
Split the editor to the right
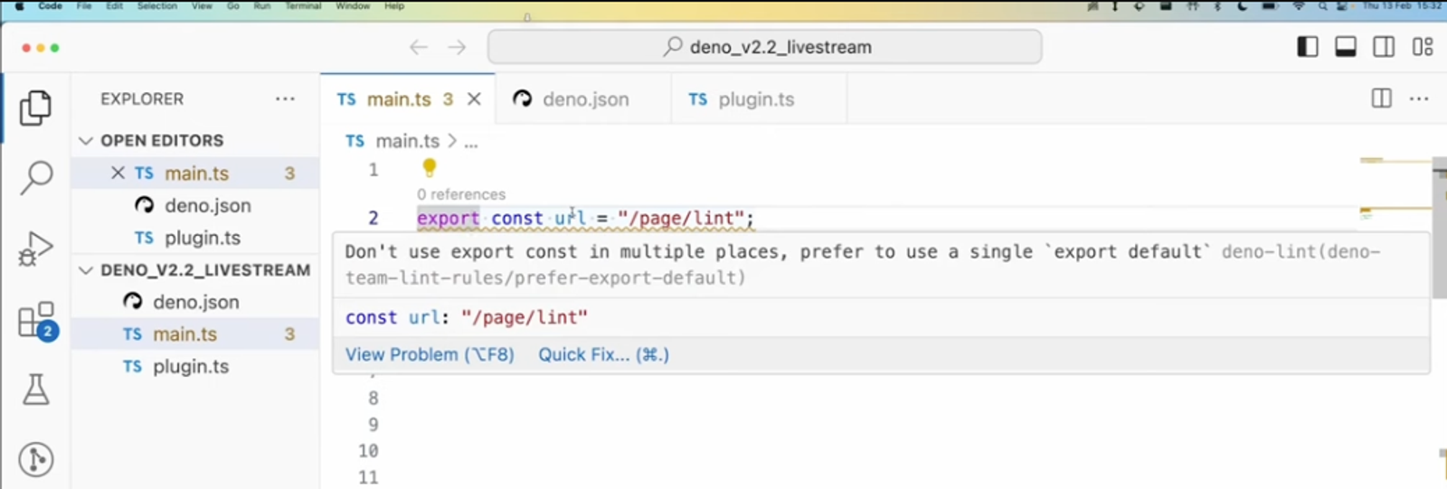1381,99
